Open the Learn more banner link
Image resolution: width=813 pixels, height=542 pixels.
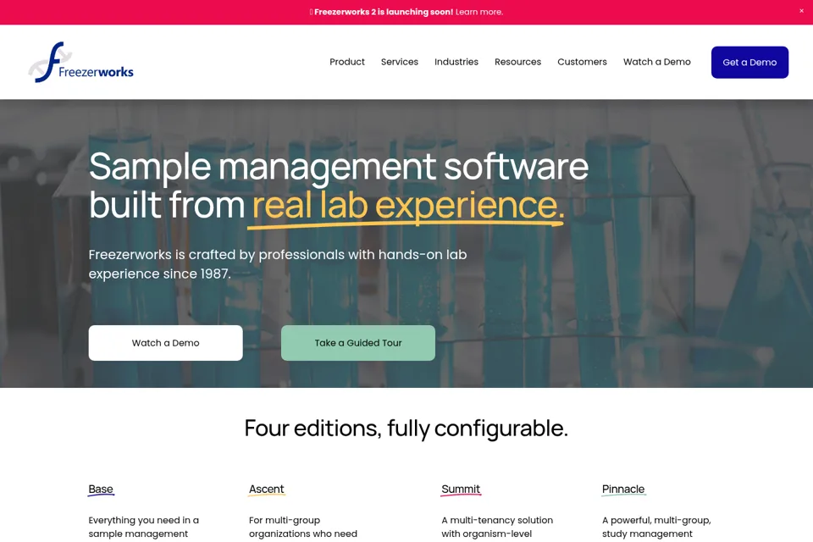click(479, 12)
